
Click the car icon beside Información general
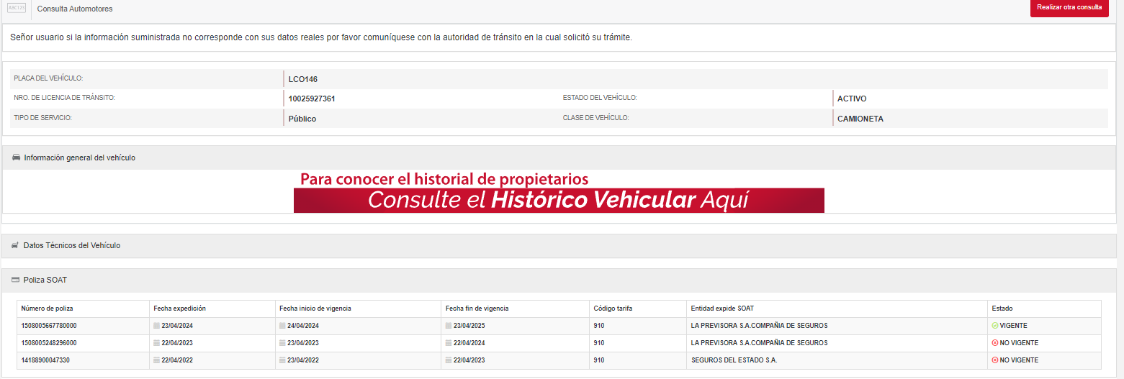pos(16,157)
